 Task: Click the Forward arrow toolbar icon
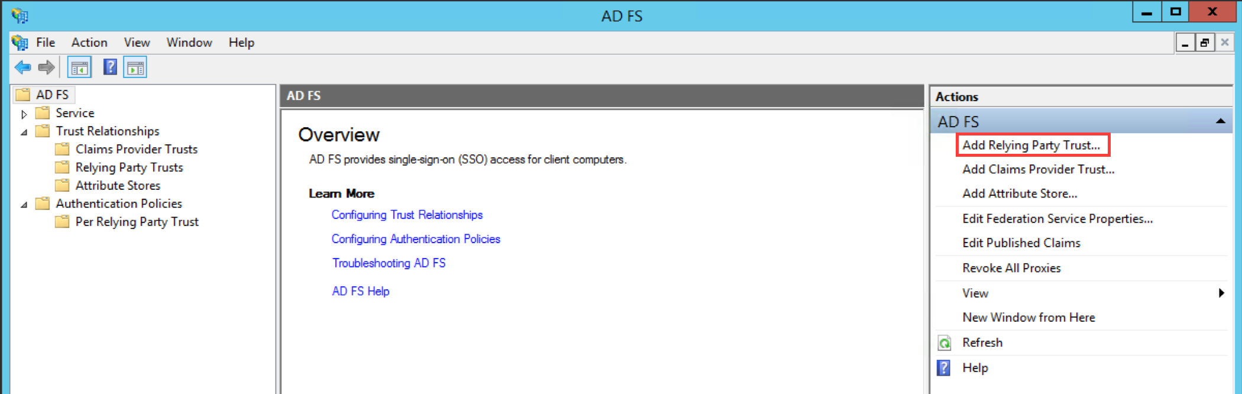pos(47,67)
